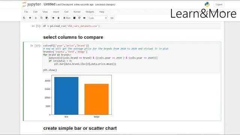Image resolution: width=240 pixels, height=135 pixels.
Task: Click the brands list line in the code
Action: coord(65,52)
